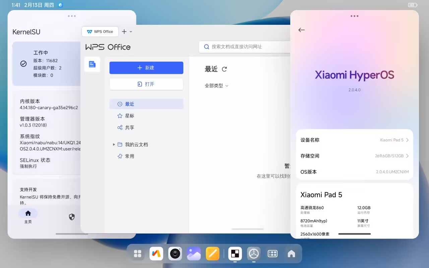This screenshot has width=429, height=268.
Task: Click the 打开 button in WPS
Action: 146,84
